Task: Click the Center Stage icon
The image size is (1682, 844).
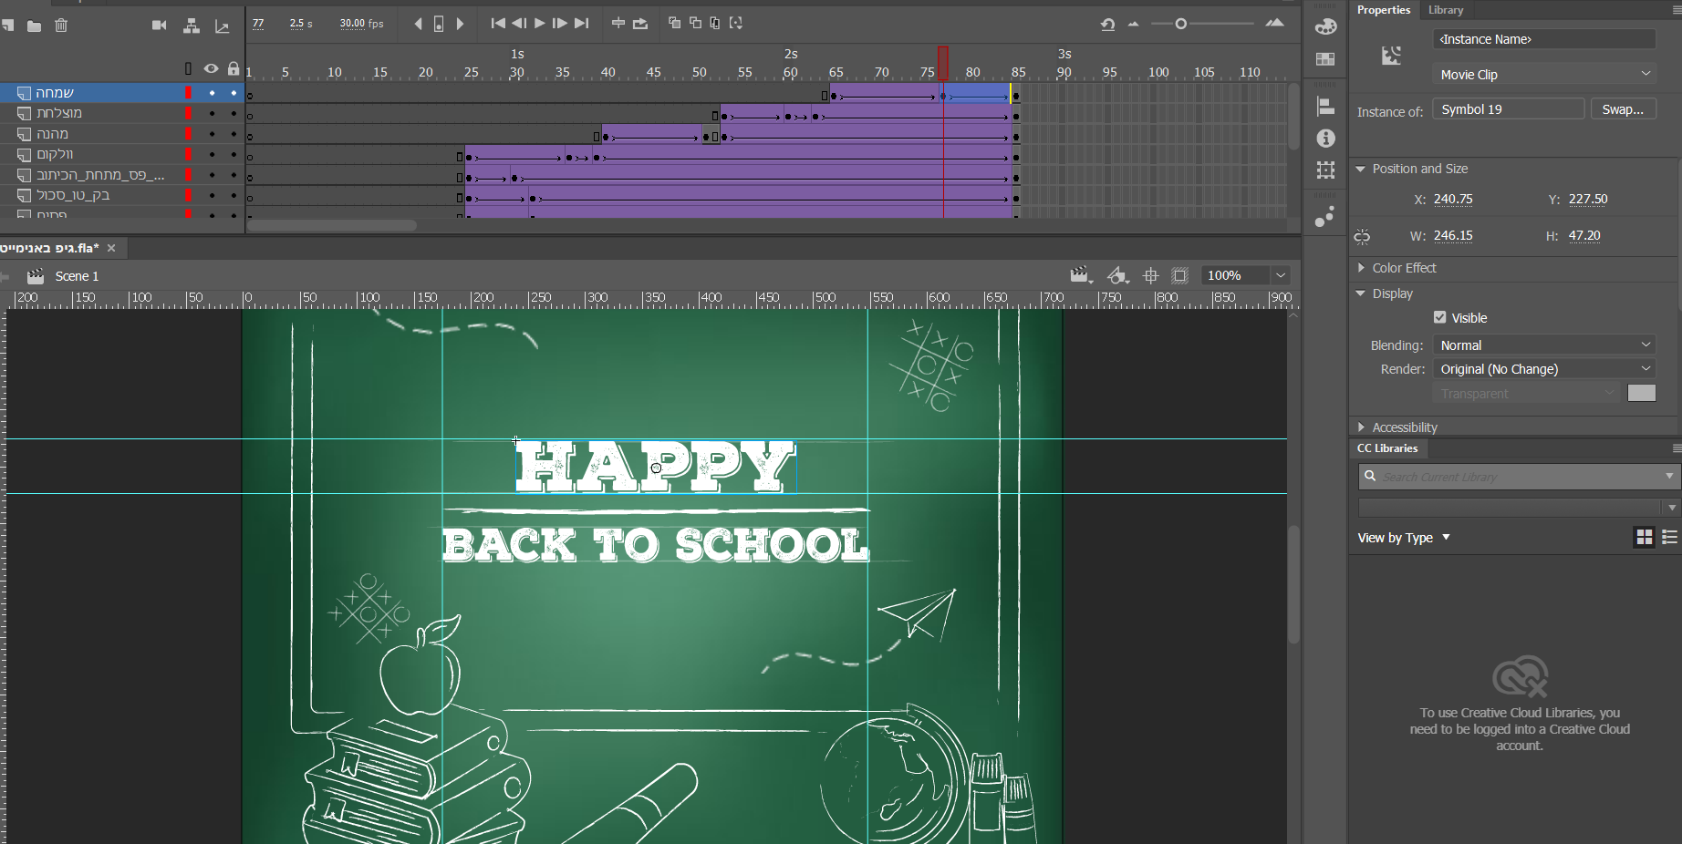Action: [1150, 276]
